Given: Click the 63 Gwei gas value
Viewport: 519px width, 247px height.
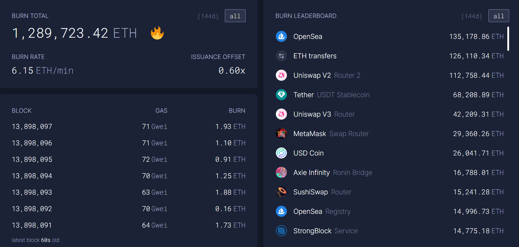Looking at the screenshot, I should [x=155, y=193].
